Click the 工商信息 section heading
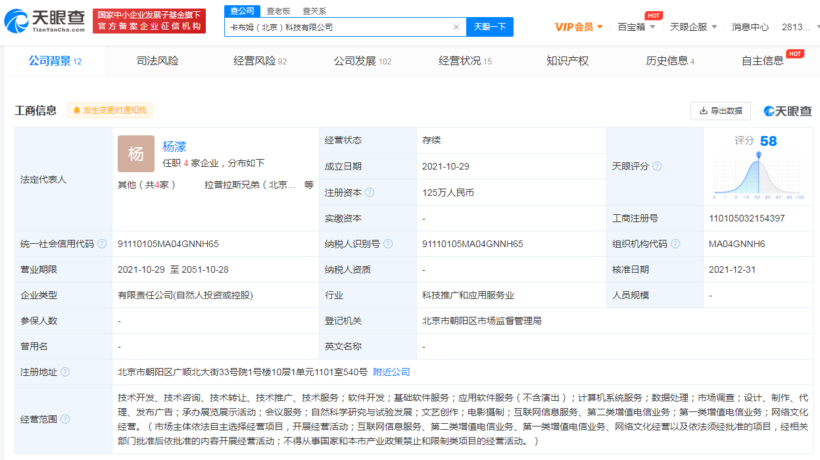This screenshot has width=820, height=460. coord(36,110)
